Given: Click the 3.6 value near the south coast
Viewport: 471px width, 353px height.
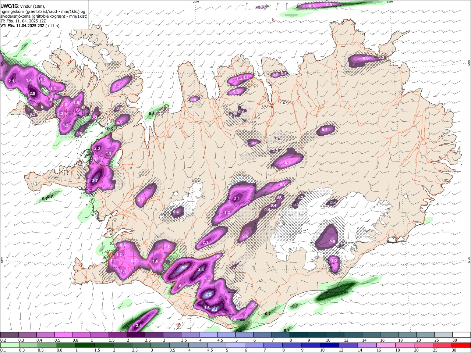Looking at the screenshot, I should click(x=207, y=308).
